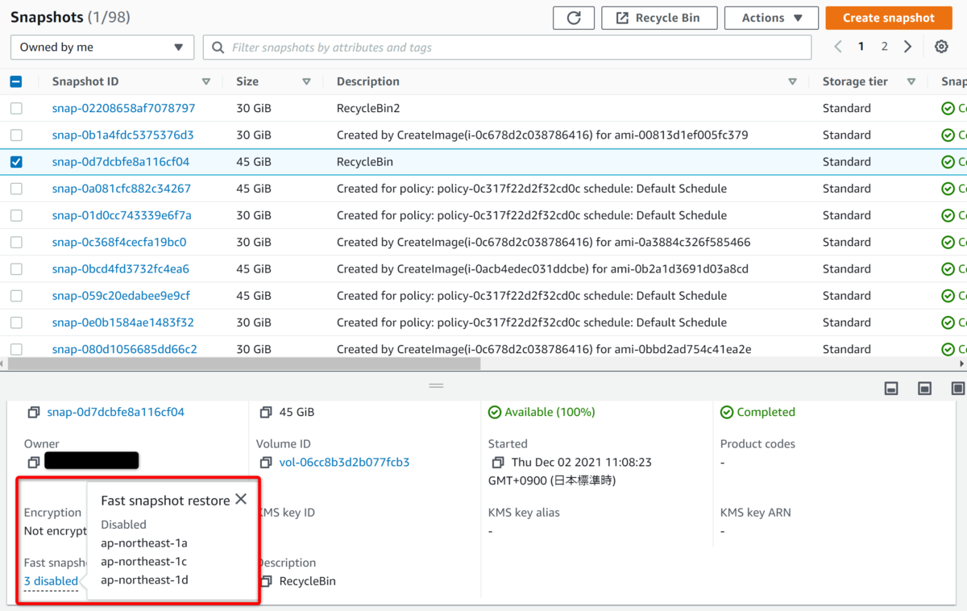
Task: Maximize the details panel icon
Action: (x=958, y=389)
